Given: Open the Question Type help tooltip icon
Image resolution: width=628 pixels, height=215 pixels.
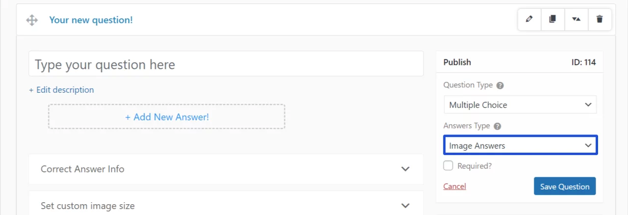Looking at the screenshot, I should (x=500, y=85).
